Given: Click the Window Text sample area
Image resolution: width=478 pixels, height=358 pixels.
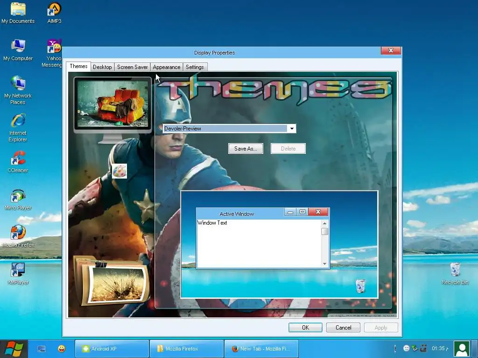Looking at the screenshot, I should pos(259,243).
